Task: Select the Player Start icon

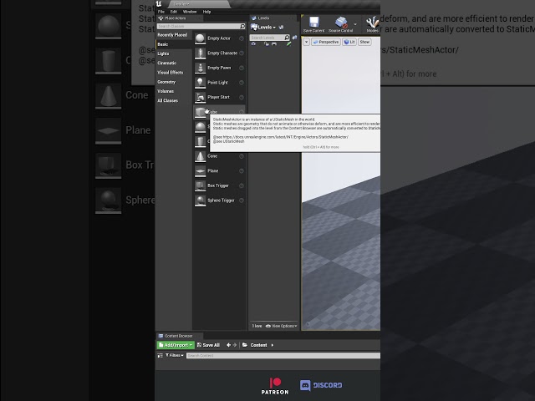Action: pos(200,97)
